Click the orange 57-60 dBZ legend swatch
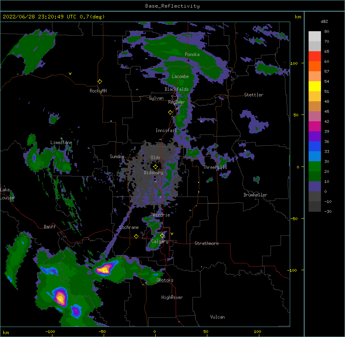Screen dimensions: 345x337 (x=315, y=66)
